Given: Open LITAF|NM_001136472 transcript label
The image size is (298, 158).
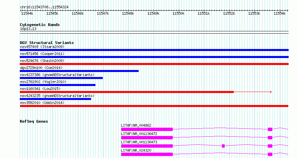Looking at the screenshot, I should click(x=139, y=134).
